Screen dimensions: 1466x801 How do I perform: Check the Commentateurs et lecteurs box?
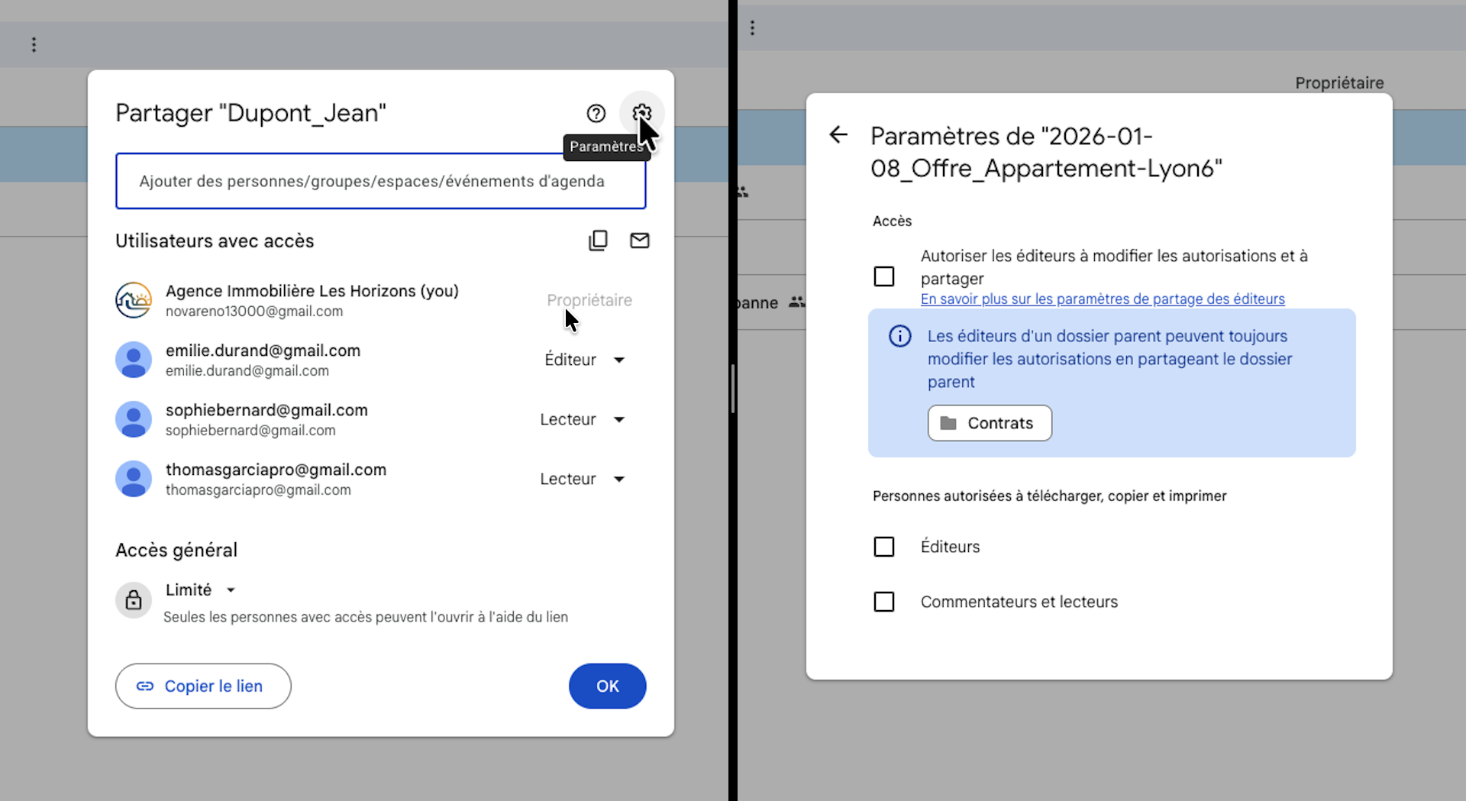point(883,602)
